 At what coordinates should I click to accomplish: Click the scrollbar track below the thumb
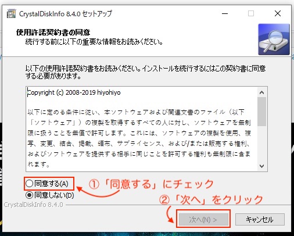(261, 144)
